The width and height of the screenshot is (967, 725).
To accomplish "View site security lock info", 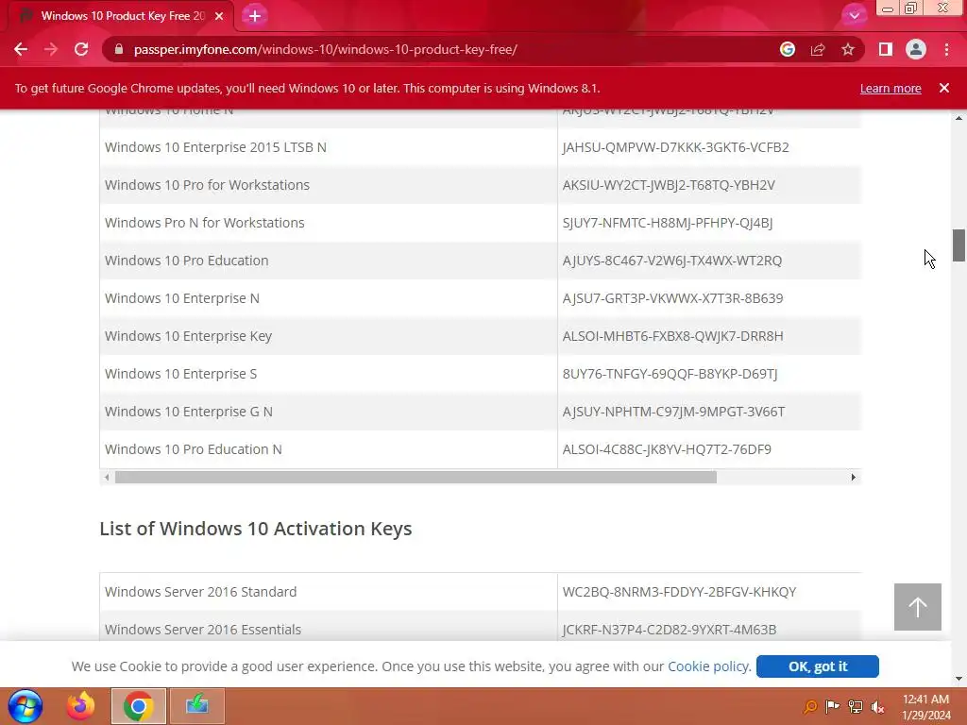I will coord(119,49).
